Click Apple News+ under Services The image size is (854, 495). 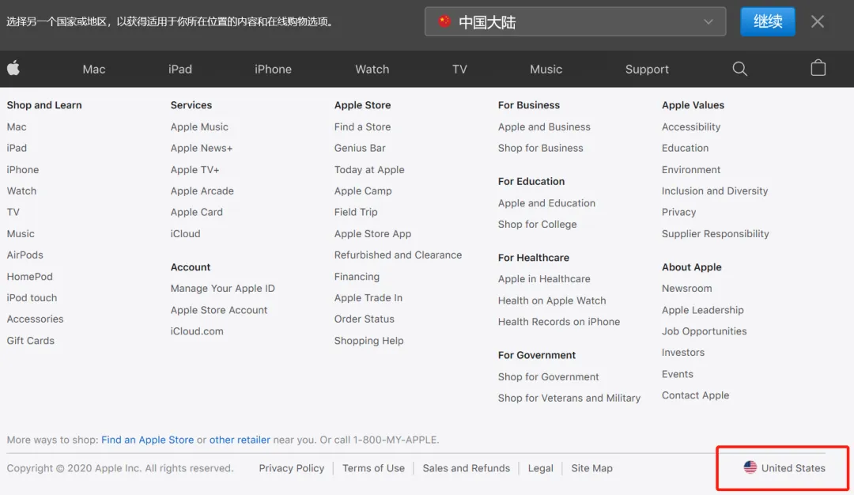point(202,148)
